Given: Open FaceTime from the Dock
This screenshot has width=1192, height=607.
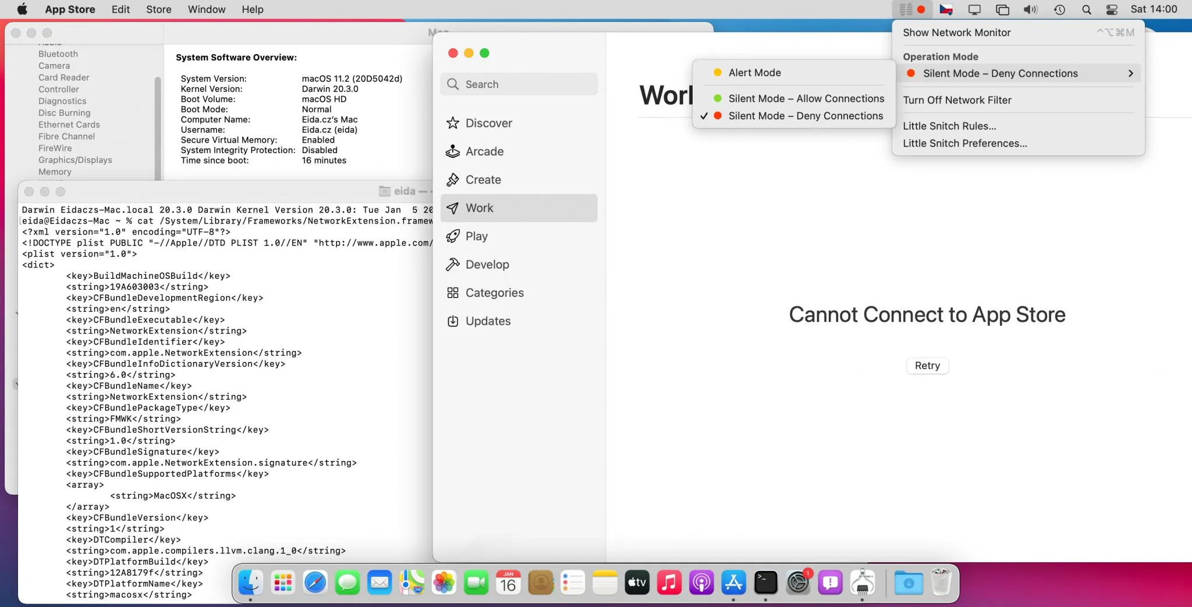Looking at the screenshot, I should coord(476,582).
